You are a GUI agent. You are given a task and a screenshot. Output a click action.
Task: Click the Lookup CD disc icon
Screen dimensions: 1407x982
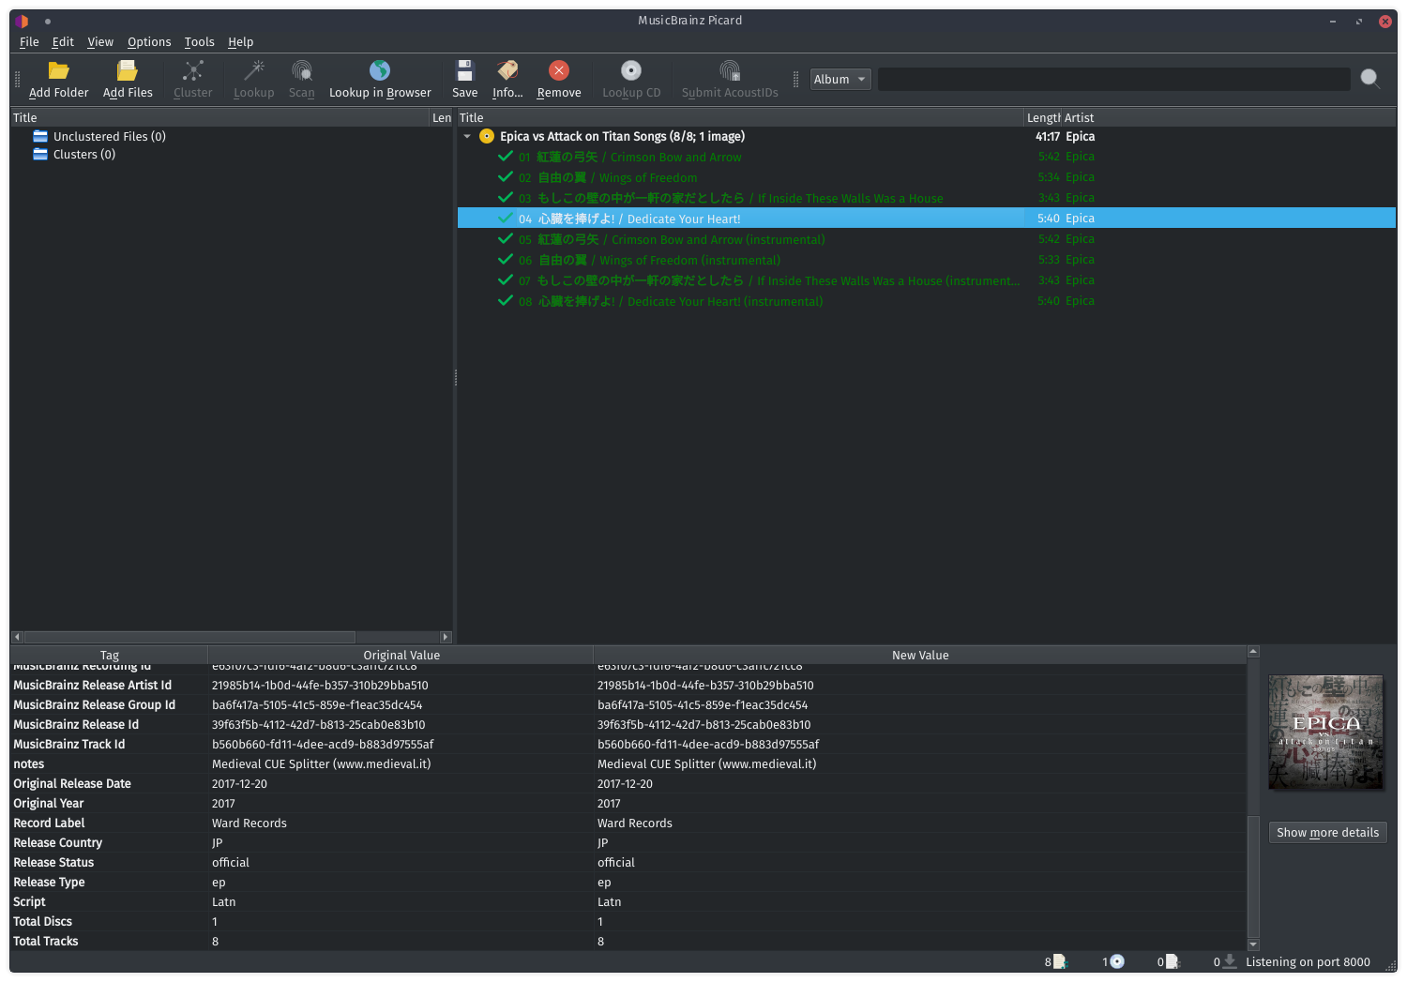631,70
